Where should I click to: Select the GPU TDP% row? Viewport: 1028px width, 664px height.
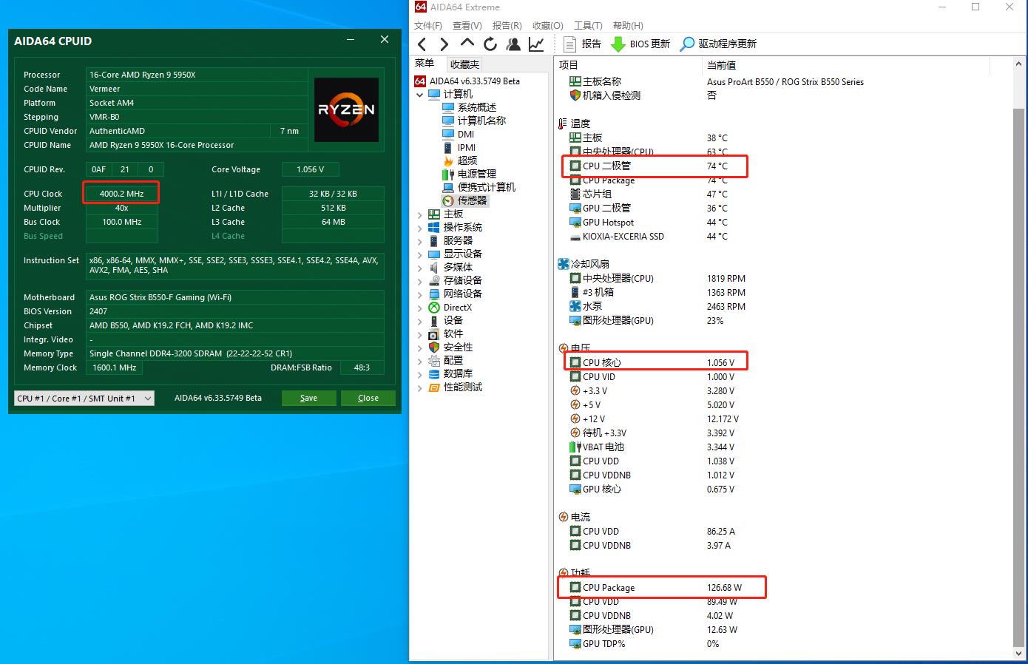(x=644, y=644)
